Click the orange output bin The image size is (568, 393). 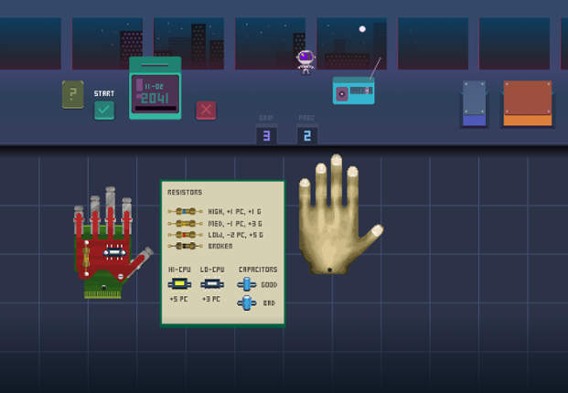coord(528,104)
